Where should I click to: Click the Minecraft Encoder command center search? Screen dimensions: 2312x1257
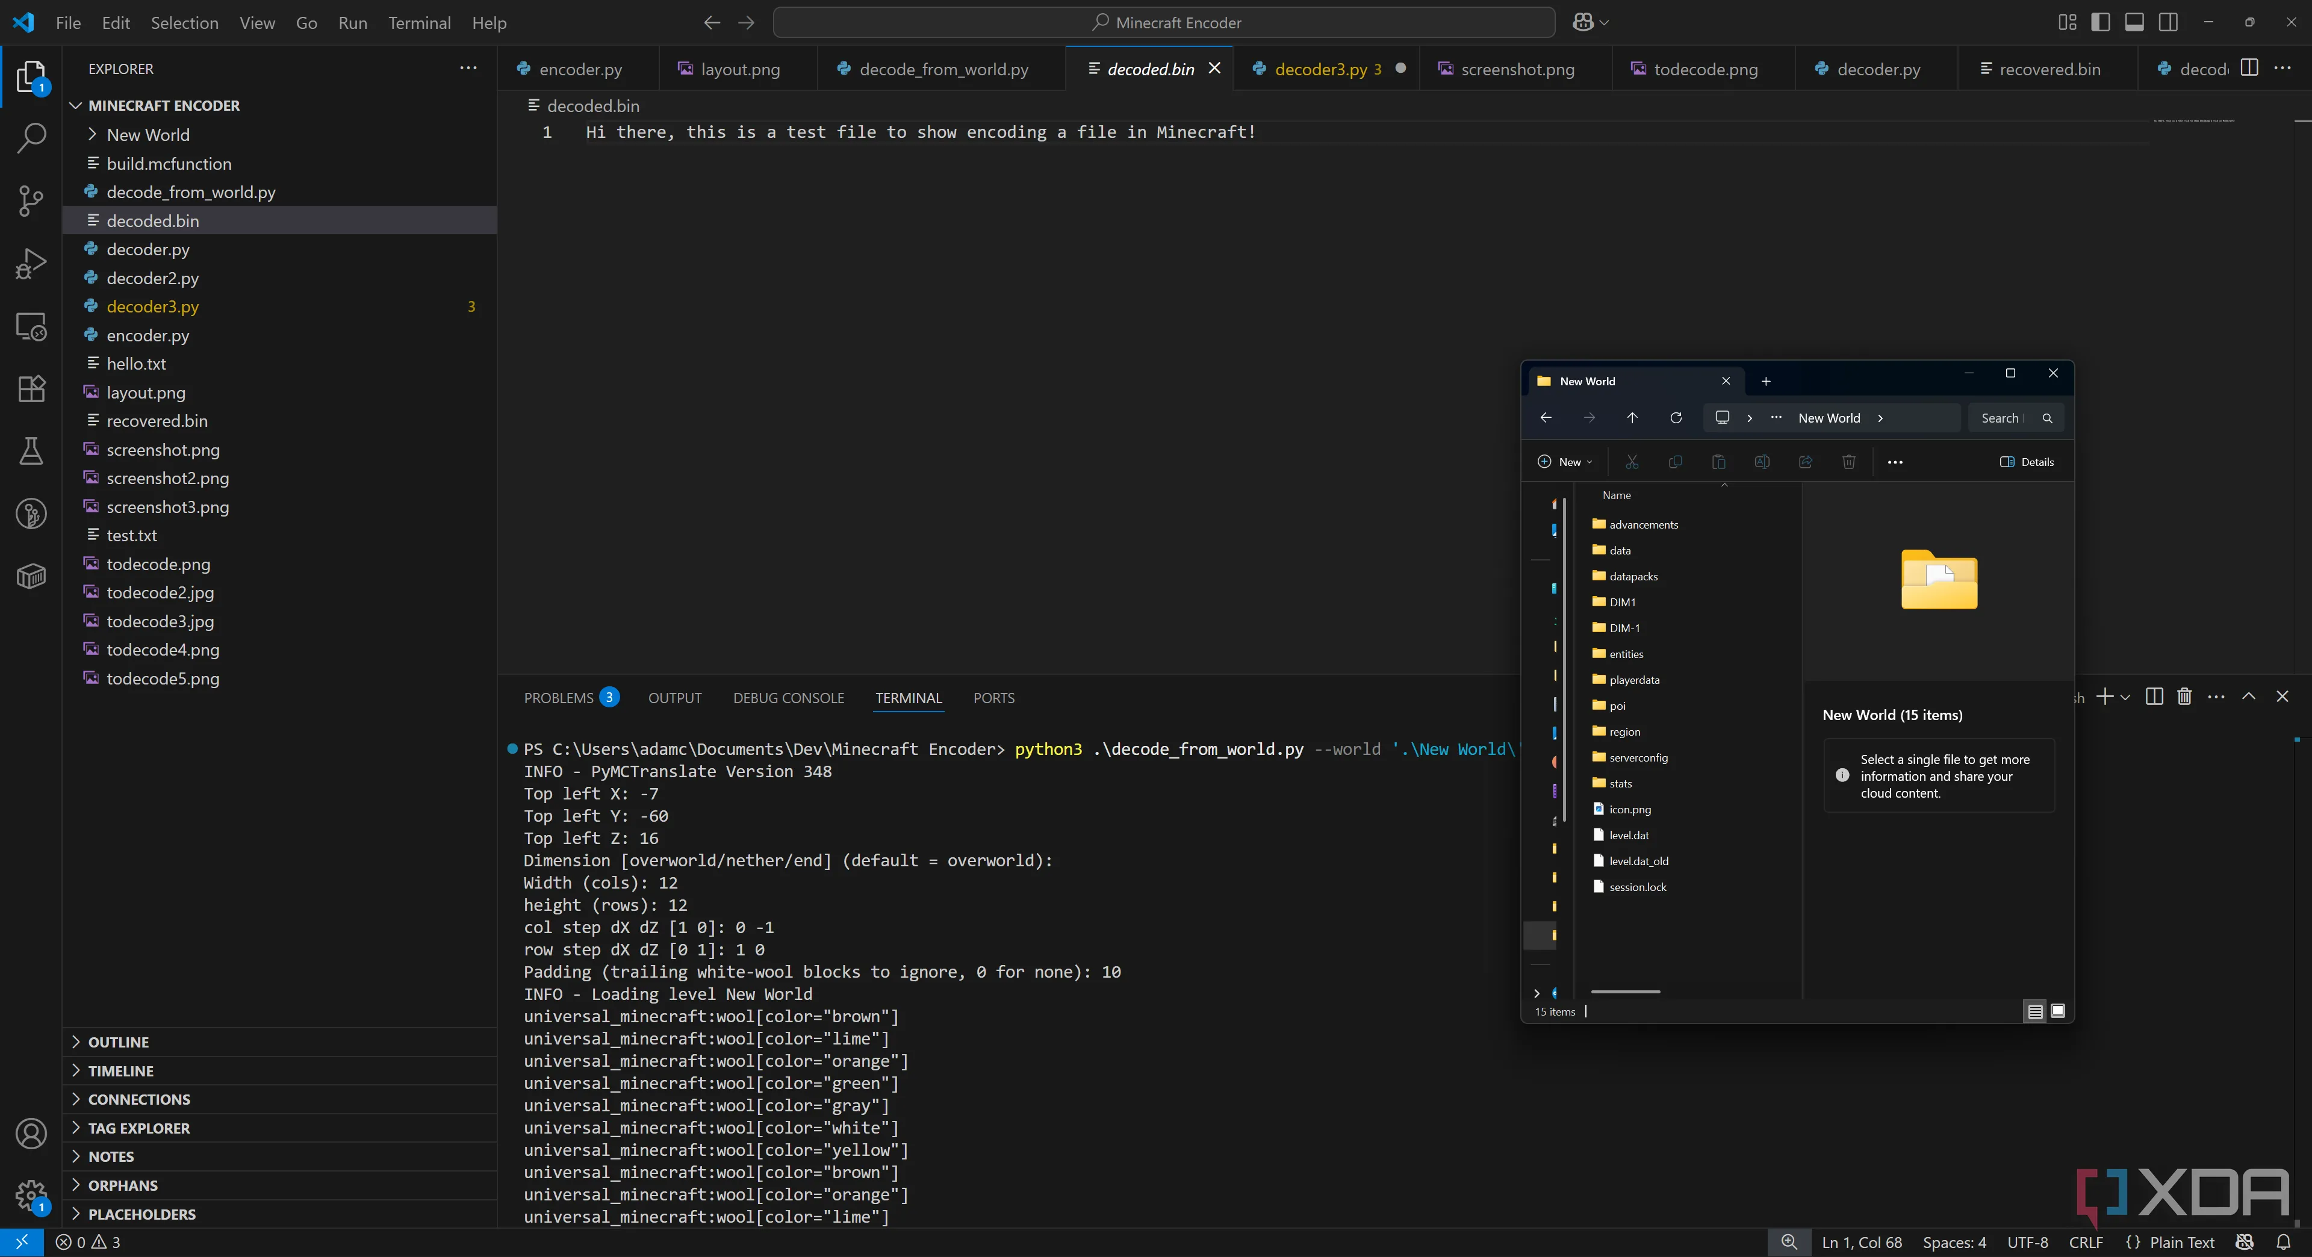pyautogui.click(x=1164, y=22)
